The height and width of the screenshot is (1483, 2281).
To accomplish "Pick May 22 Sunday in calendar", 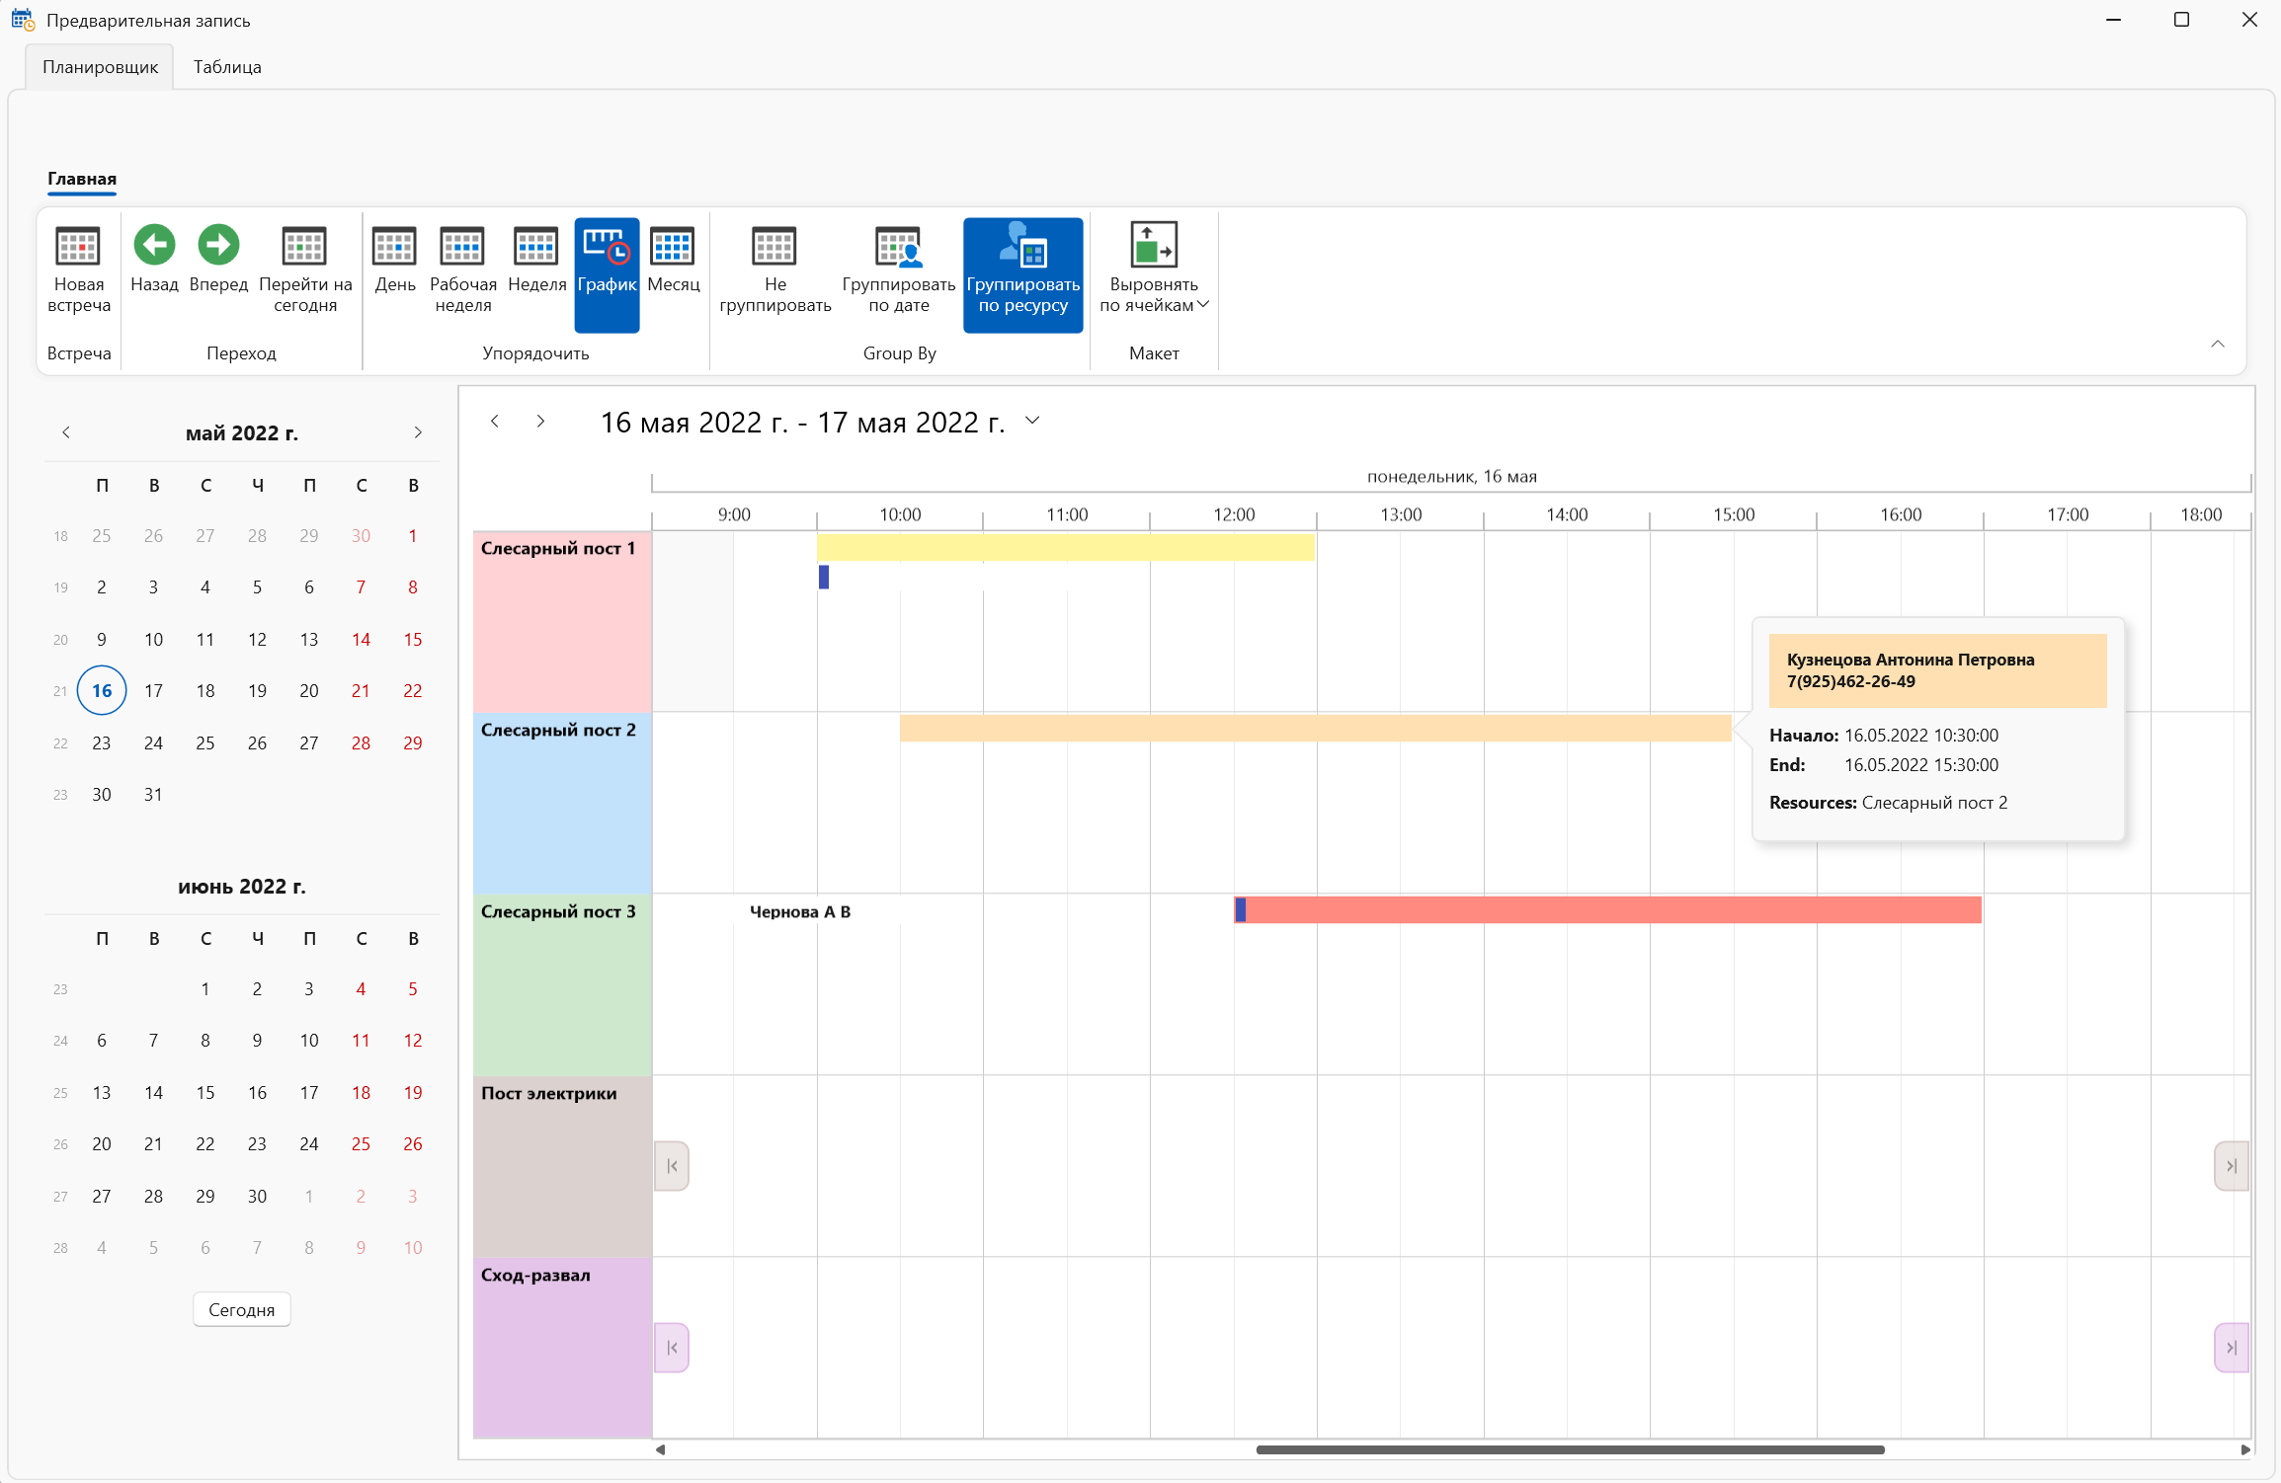I will [413, 691].
